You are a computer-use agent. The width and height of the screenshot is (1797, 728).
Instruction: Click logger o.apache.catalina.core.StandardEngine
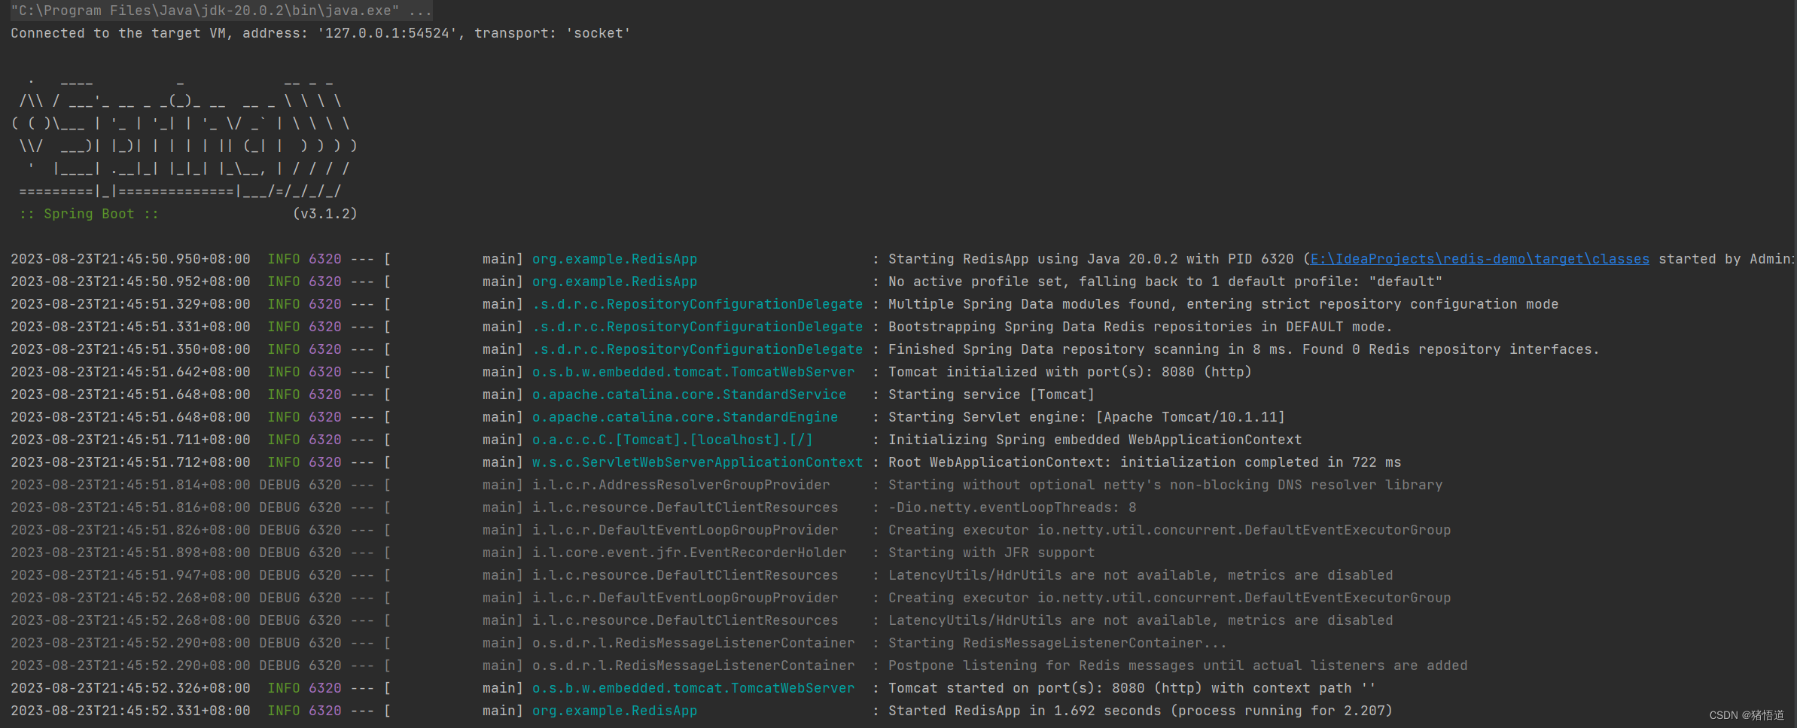685,417
